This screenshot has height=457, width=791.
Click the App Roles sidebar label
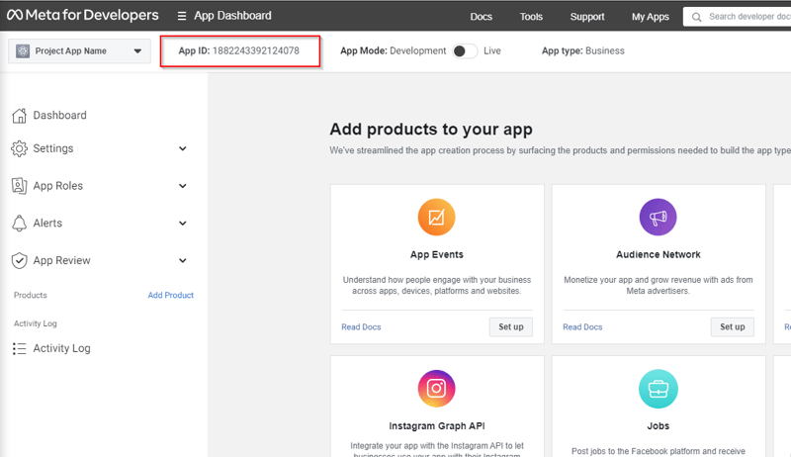pyautogui.click(x=58, y=186)
